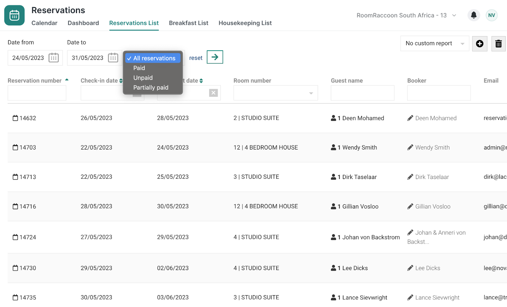Click calendar icon for reservation 14716

point(15,207)
